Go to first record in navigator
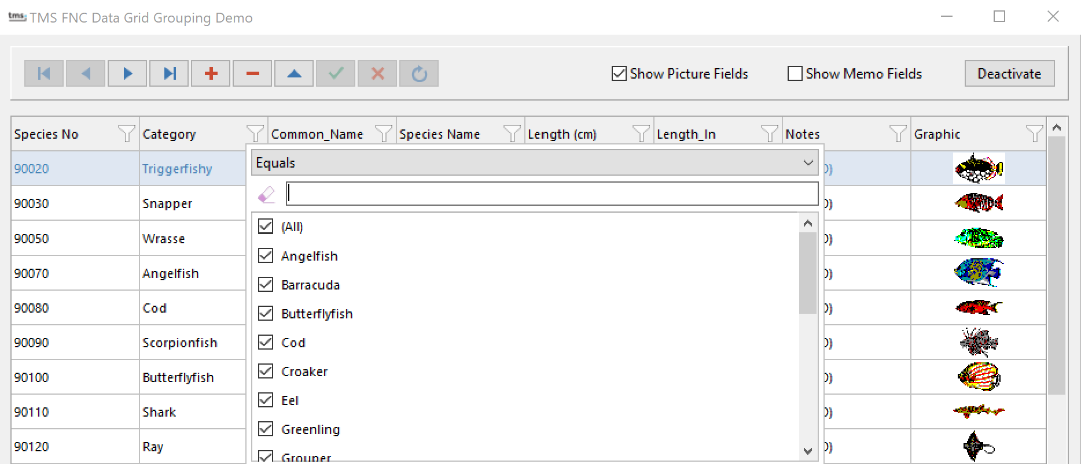The height and width of the screenshot is (464, 1081). (x=44, y=73)
